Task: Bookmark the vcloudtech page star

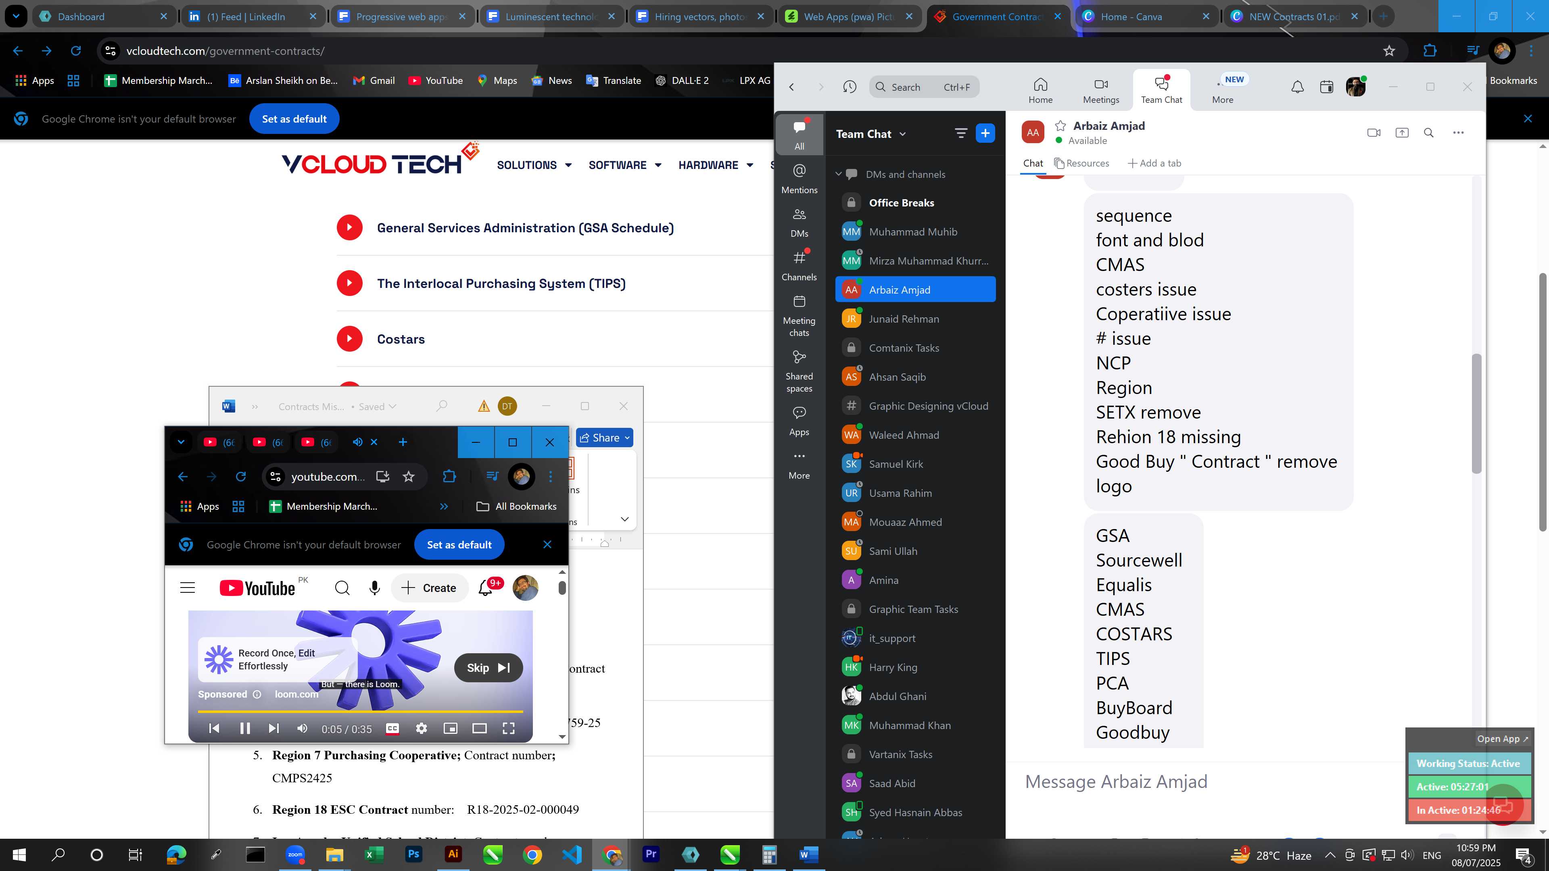Action: (1389, 51)
